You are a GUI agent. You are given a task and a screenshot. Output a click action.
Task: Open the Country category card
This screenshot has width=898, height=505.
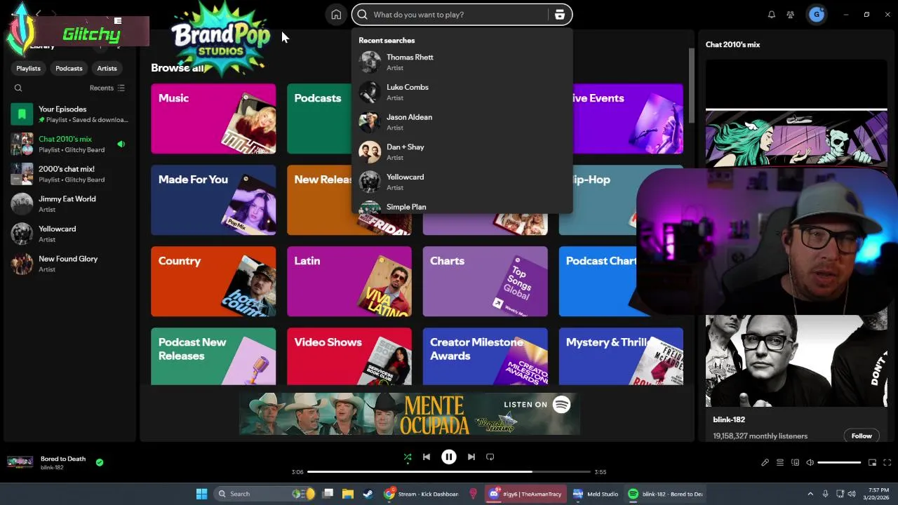pos(213,281)
